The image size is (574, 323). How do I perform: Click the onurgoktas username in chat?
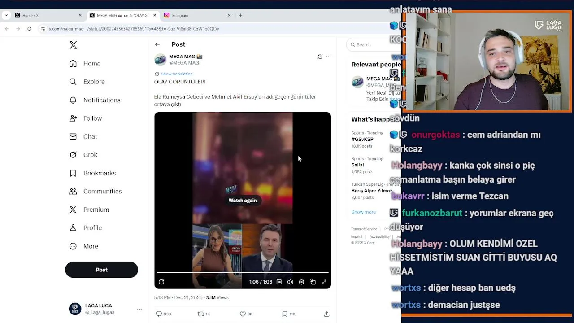tap(435, 135)
